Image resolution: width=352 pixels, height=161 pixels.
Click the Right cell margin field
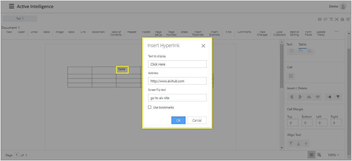[336, 123]
